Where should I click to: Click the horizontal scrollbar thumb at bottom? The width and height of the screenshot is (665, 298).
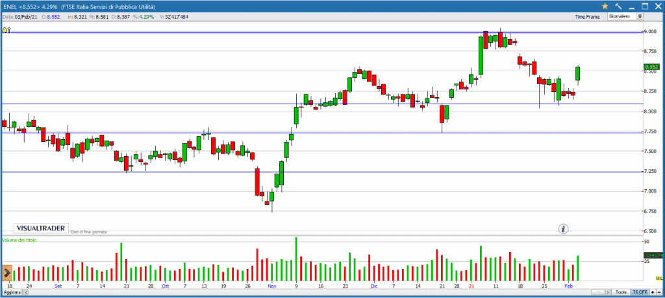coord(599,293)
